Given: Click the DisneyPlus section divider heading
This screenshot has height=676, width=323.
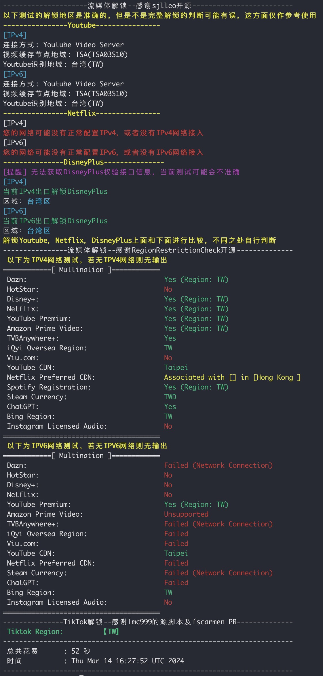Looking at the screenshot, I should (83, 162).
